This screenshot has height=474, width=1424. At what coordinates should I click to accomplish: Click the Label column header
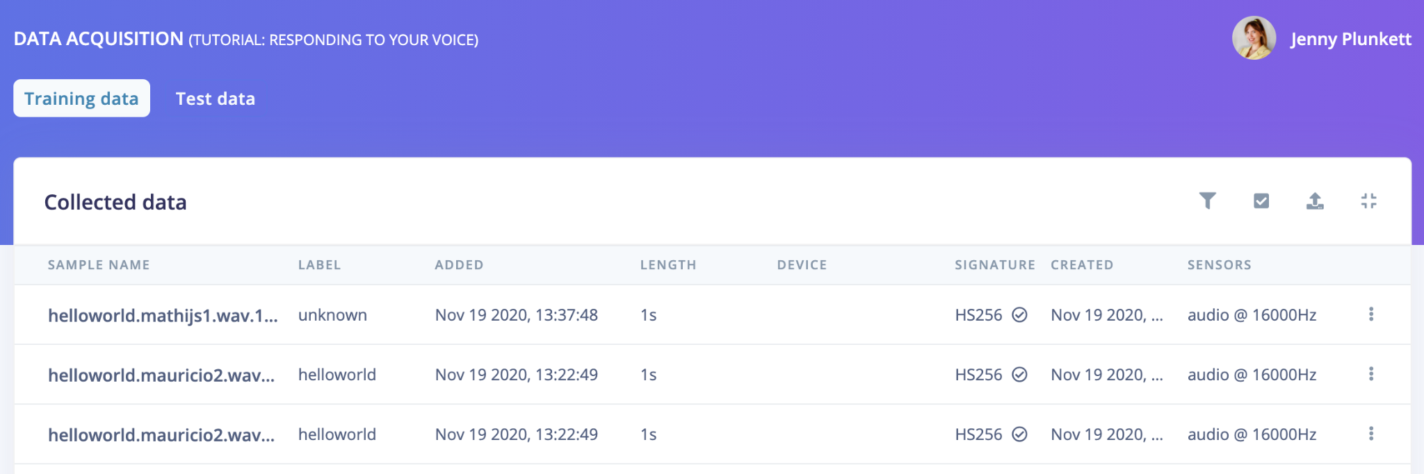point(320,265)
